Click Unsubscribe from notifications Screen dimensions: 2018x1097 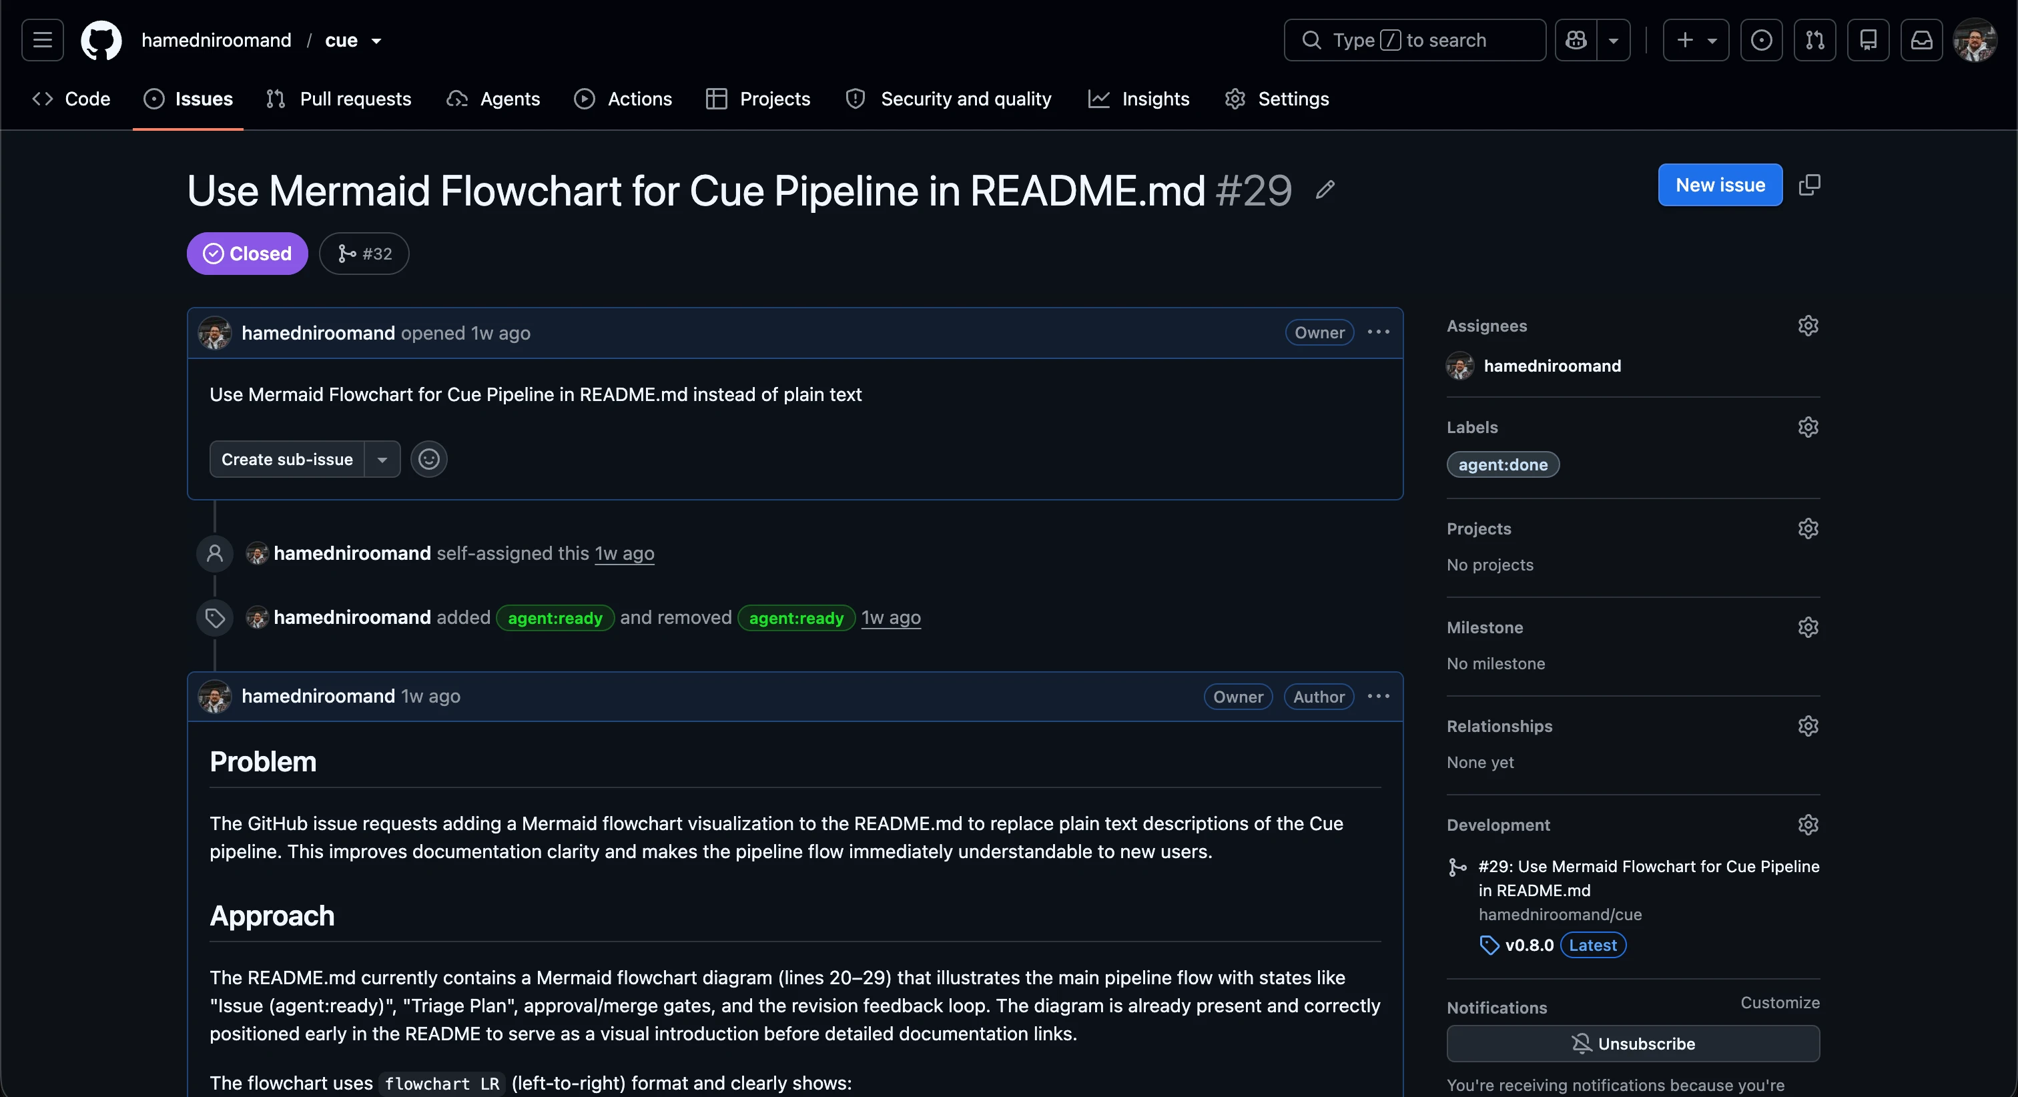click(x=1632, y=1043)
